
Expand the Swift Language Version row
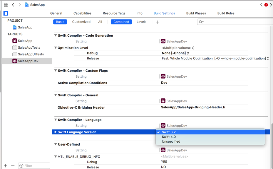tap(56, 132)
